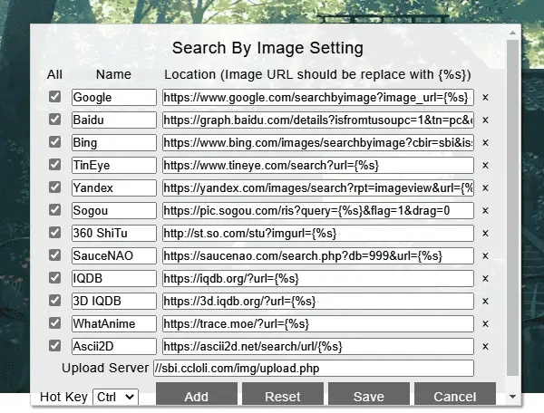The height and width of the screenshot is (413, 544).
Task: Edit the saucenao.com URL field
Action: click(318, 255)
